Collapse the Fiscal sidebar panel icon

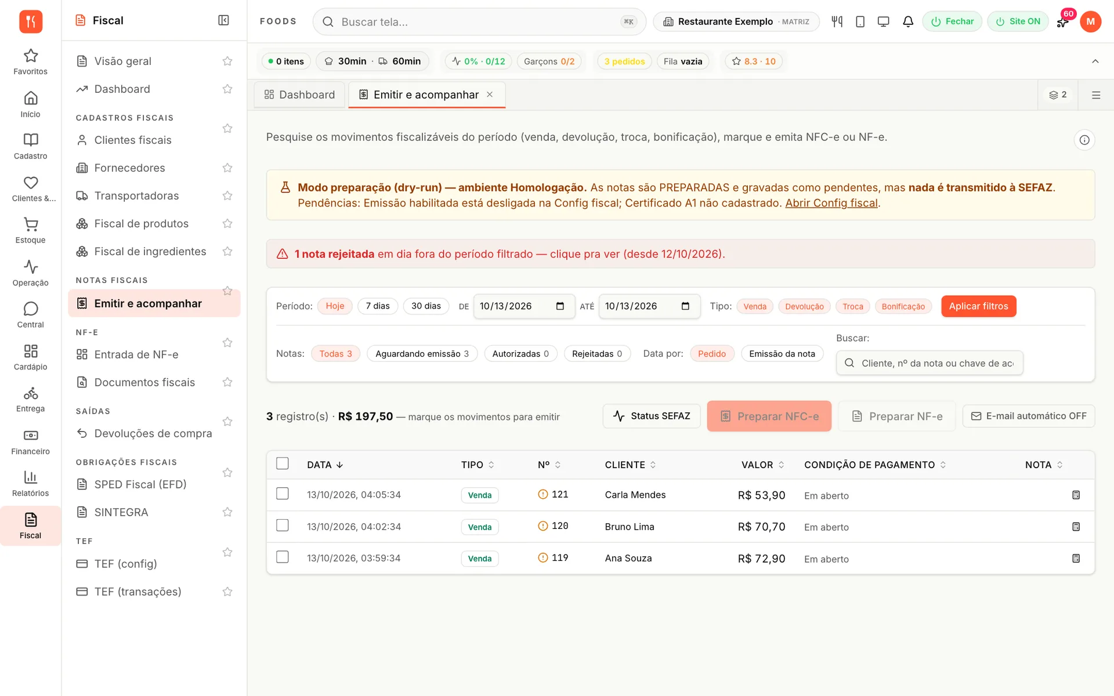(223, 20)
